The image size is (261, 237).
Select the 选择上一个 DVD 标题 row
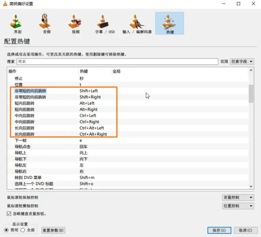tap(128, 184)
